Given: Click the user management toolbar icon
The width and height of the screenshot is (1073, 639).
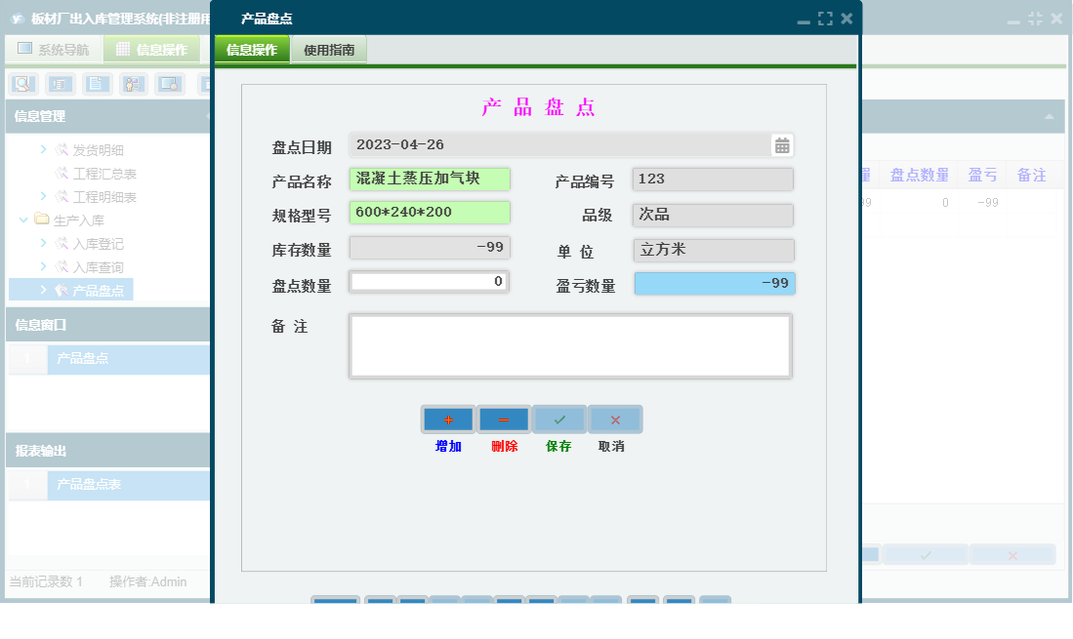Looking at the screenshot, I should pyautogui.click(x=132, y=84).
